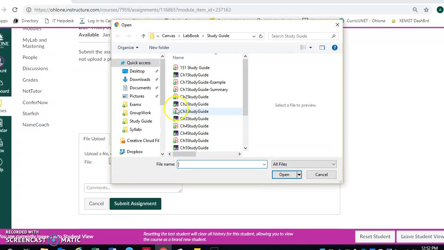Open the All Files type dropdown
This screenshot has height=250, width=444.
coord(304,164)
